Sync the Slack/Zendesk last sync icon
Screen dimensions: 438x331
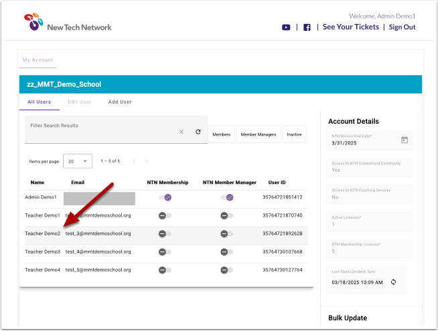[x=393, y=282]
